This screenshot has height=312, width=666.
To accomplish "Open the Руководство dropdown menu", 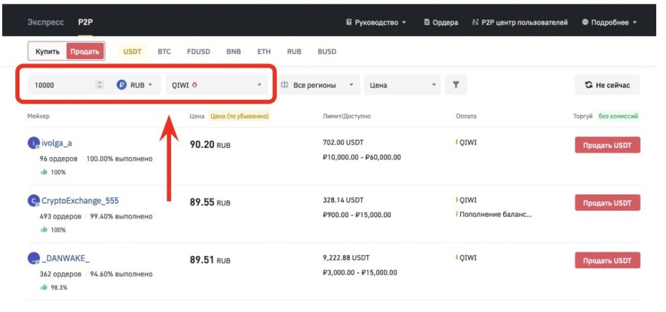I will [376, 23].
